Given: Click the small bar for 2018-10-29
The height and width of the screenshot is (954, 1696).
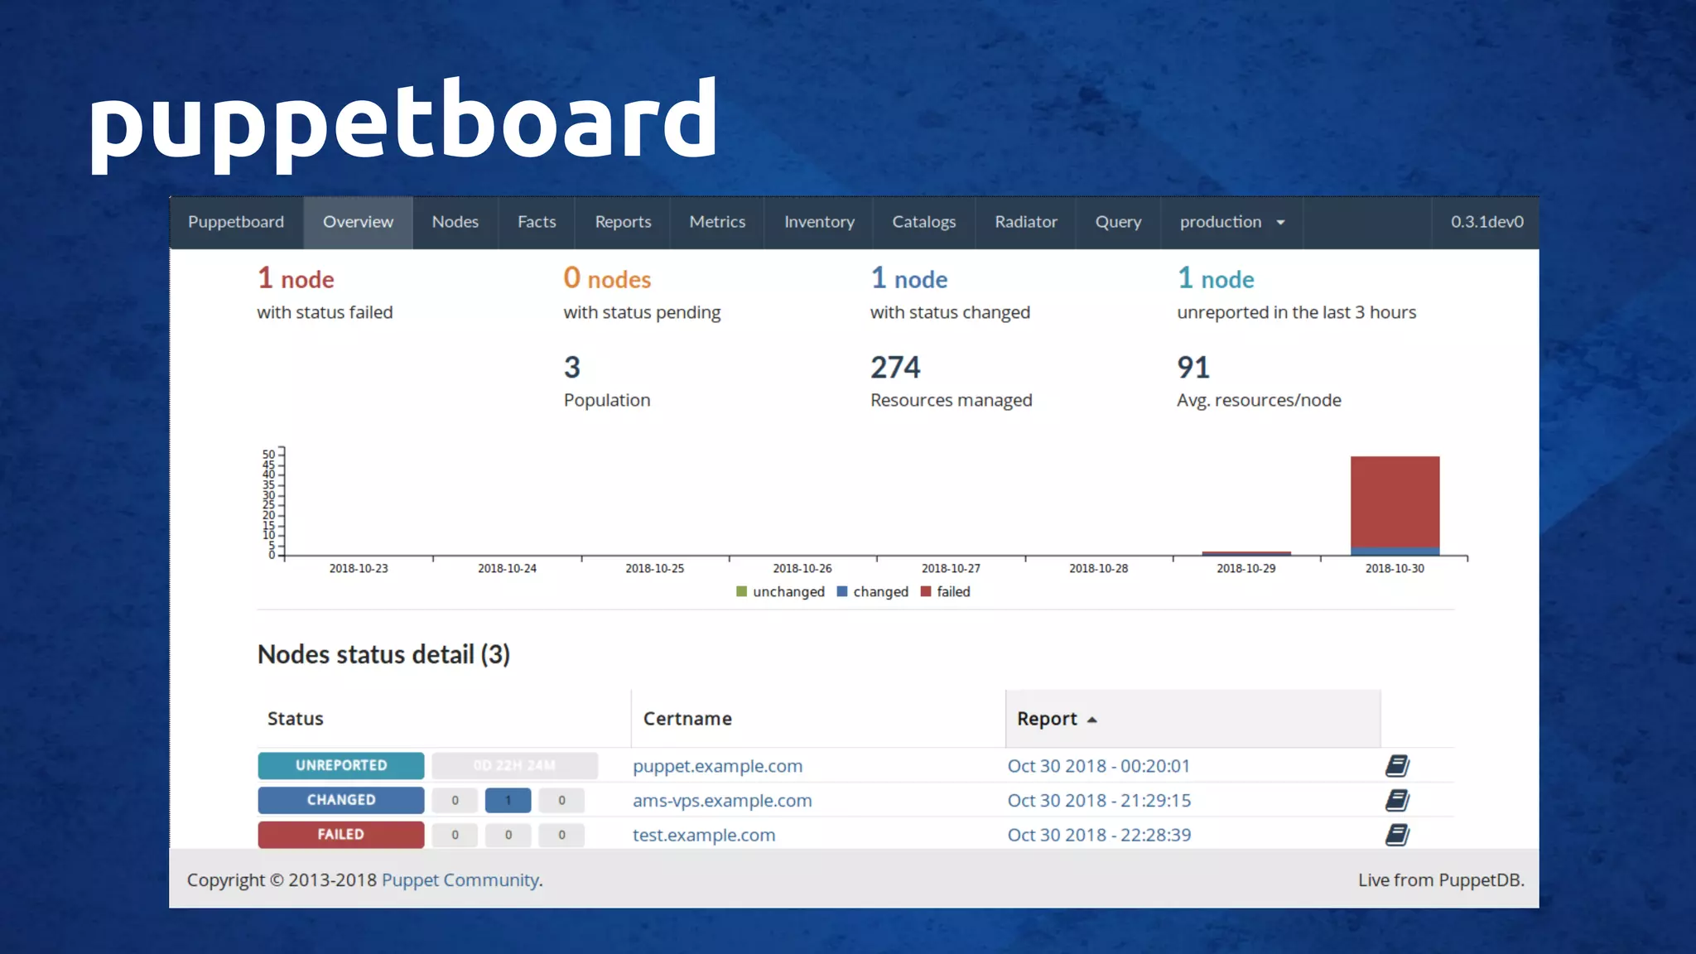Looking at the screenshot, I should (x=1246, y=553).
